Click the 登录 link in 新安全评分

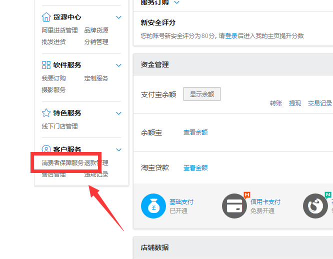[x=231, y=35]
